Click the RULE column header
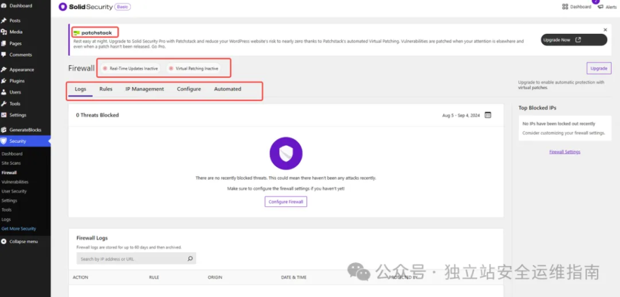This screenshot has width=620, height=297. (154, 277)
